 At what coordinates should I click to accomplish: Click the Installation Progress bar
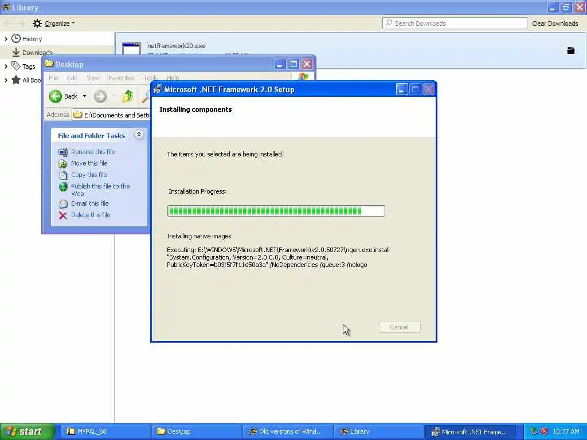[276, 211]
